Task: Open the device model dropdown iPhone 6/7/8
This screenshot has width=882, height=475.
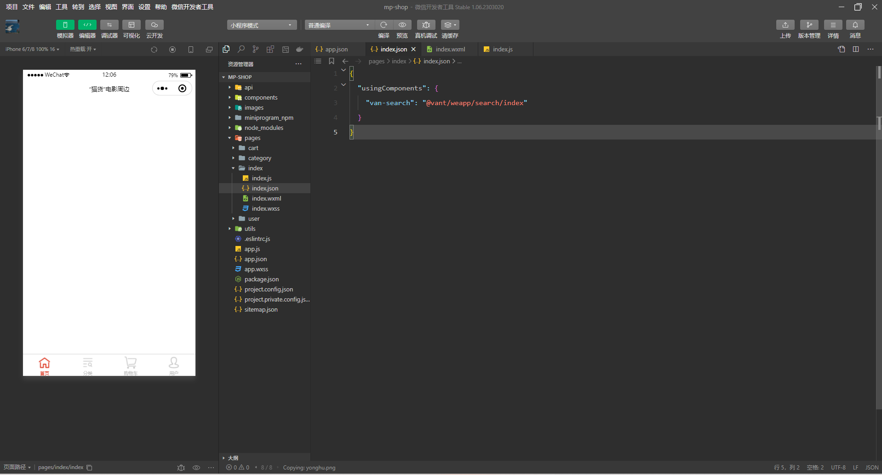Action: (32, 49)
